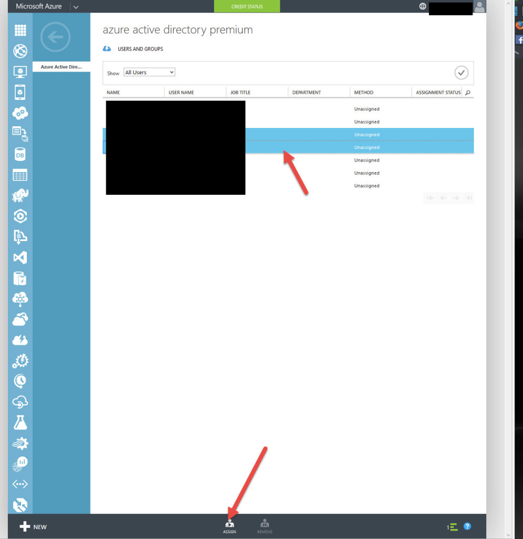Expand the Show All Users dropdown
This screenshot has height=539, width=523.
click(x=149, y=73)
